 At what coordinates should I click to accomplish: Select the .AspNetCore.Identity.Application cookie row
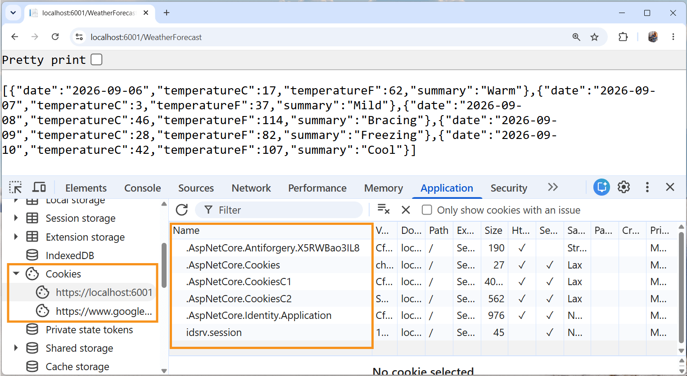tap(423, 315)
